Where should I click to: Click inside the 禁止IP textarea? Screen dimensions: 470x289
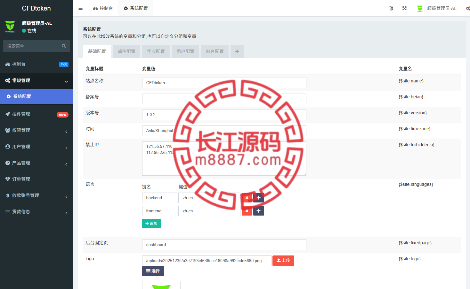(x=224, y=158)
